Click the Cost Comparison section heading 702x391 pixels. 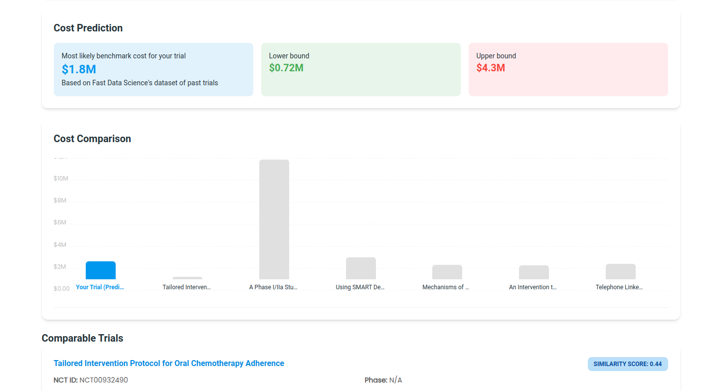click(x=92, y=139)
